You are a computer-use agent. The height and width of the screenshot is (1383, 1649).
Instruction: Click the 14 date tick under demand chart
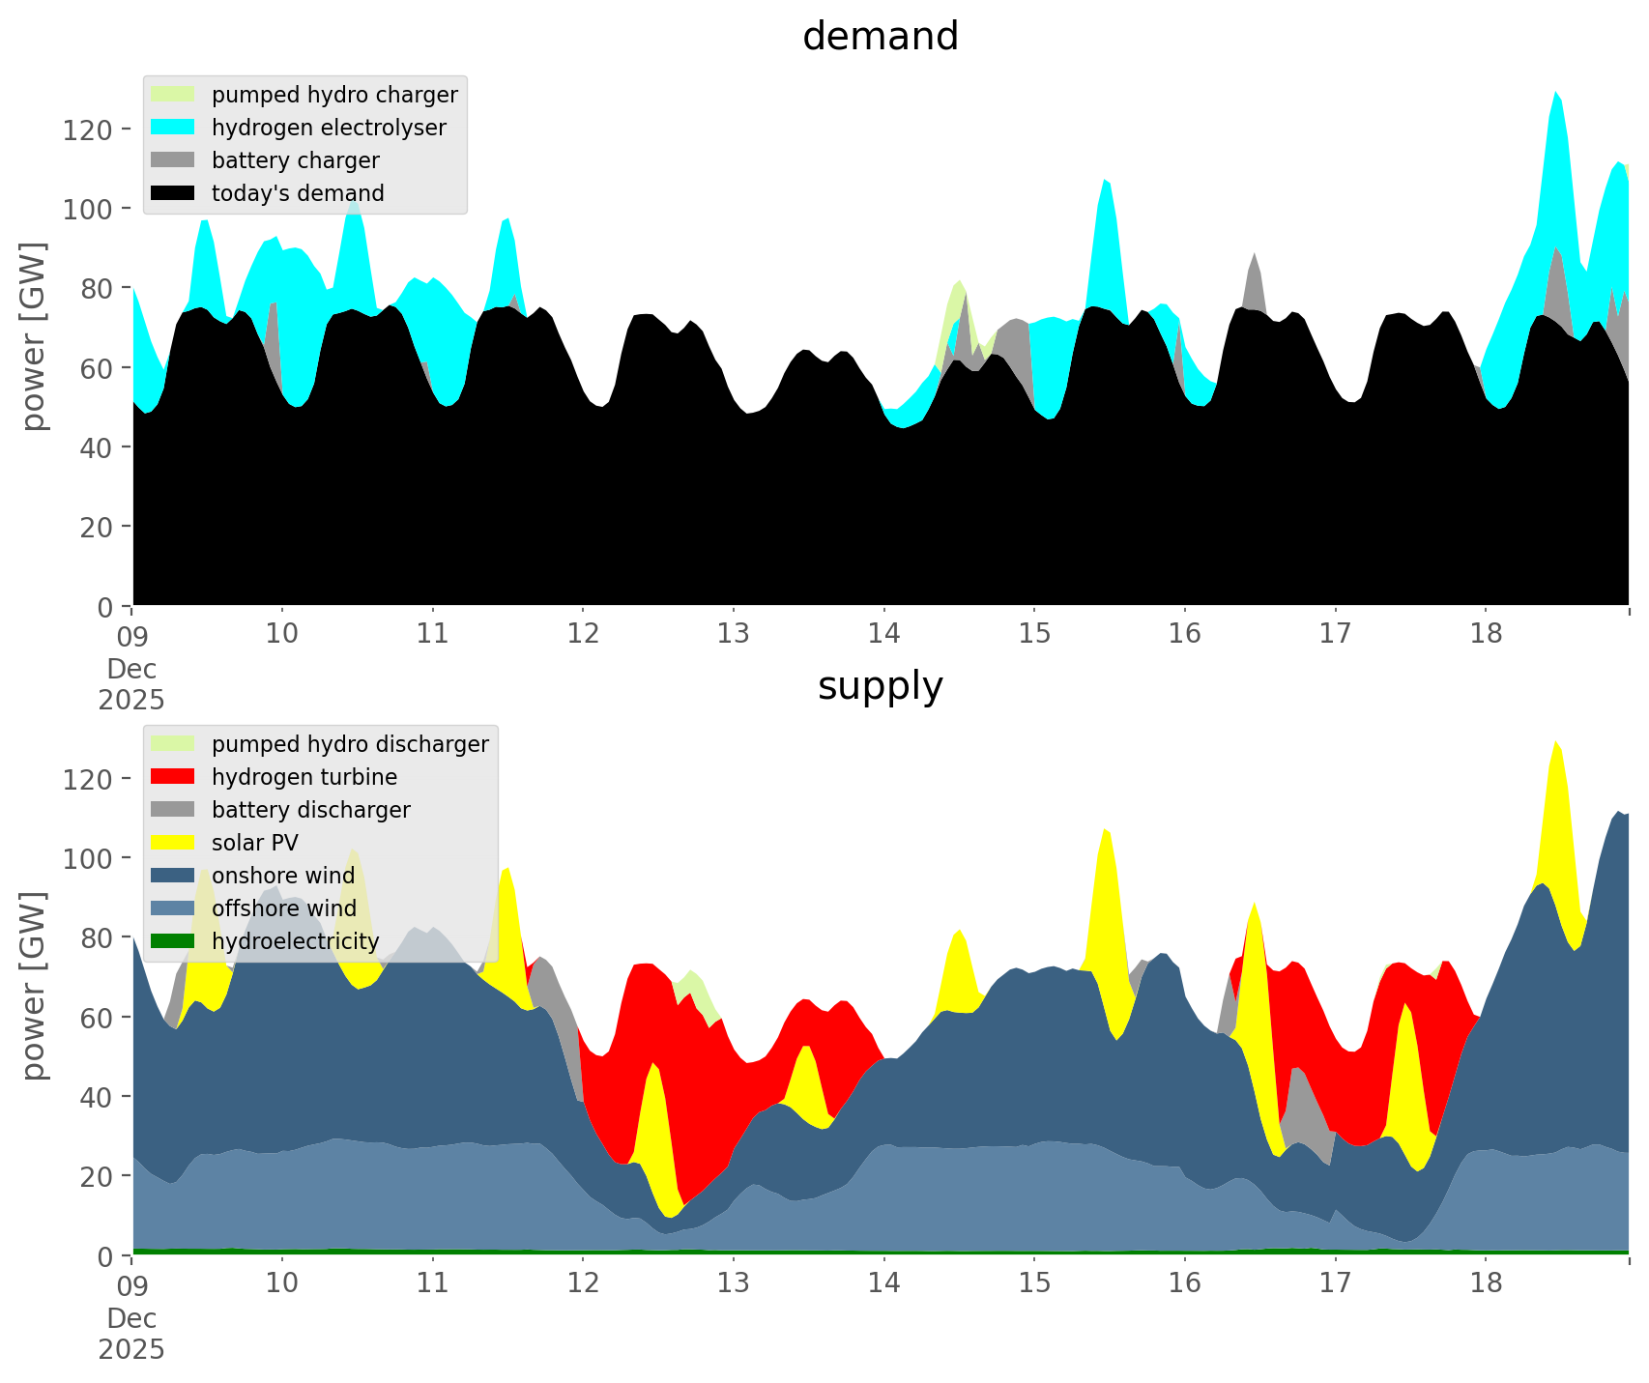[x=883, y=634]
